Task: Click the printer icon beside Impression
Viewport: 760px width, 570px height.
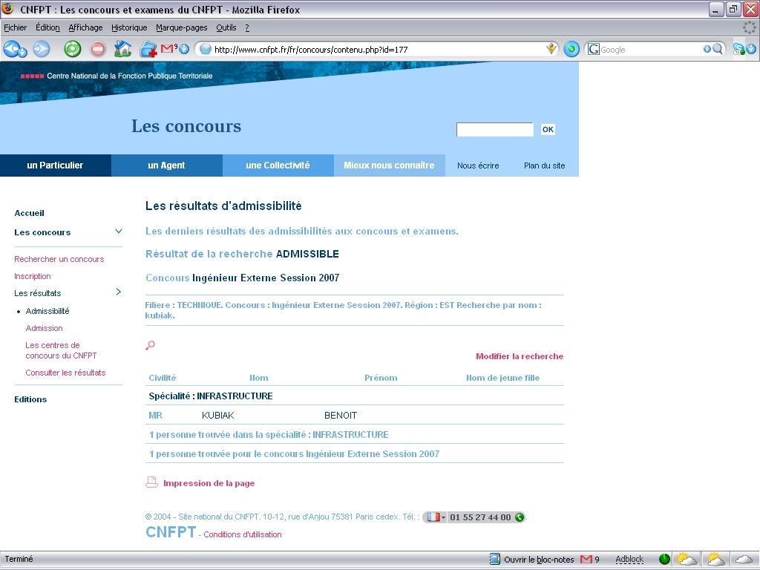Action: pyautogui.click(x=151, y=482)
